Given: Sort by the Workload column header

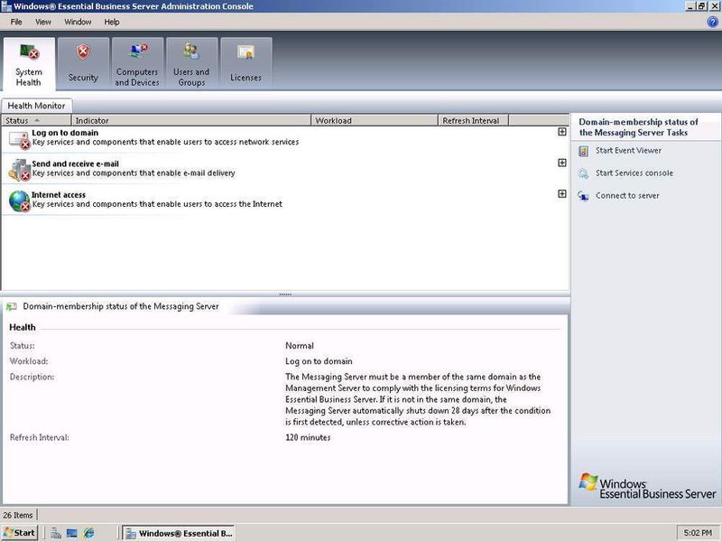Looking at the screenshot, I should (375, 120).
